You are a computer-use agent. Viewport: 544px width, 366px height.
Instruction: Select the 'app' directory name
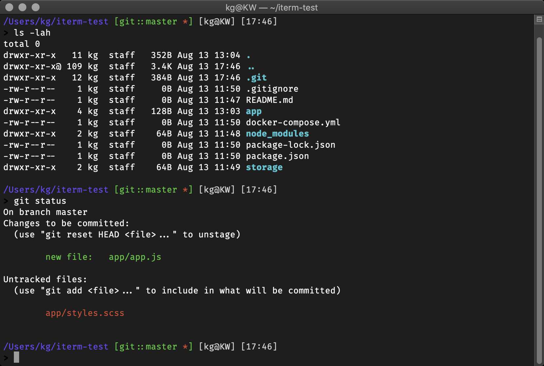pyautogui.click(x=254, y=111)
